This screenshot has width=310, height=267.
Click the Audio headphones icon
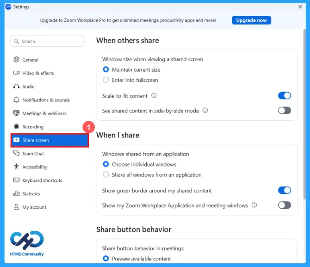16,87
